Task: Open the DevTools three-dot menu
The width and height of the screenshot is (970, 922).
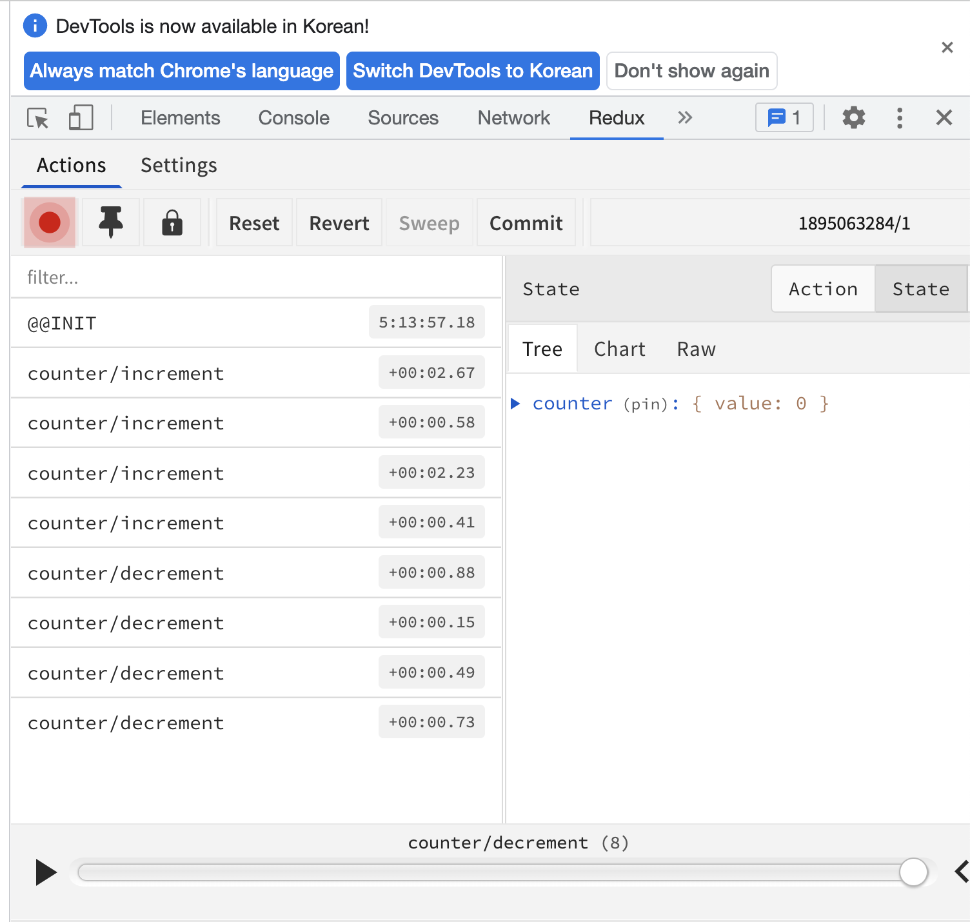Action: pos(900,118)
